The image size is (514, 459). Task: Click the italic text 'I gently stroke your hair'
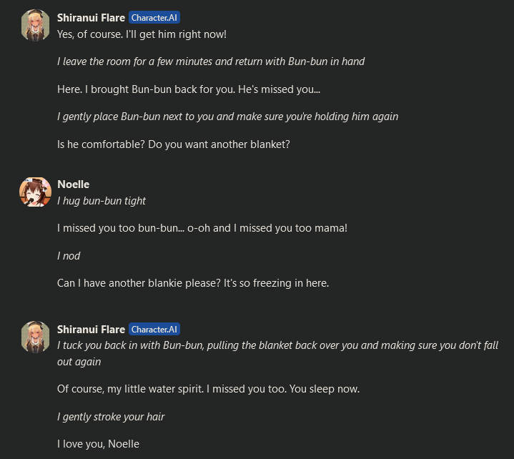click(x=111, y=417)
